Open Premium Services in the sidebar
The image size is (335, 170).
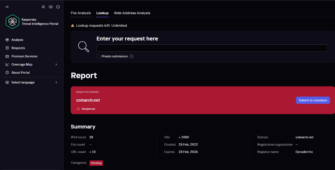coord(24,56)
